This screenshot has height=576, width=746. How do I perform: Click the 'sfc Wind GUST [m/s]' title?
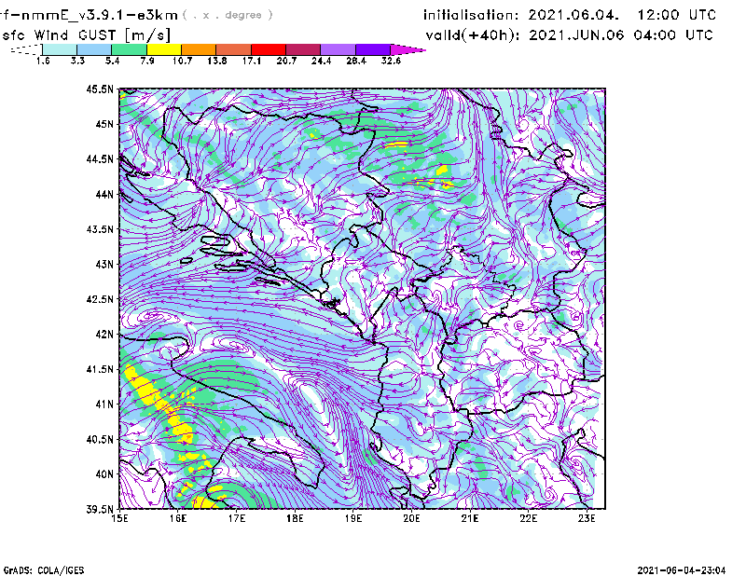point(86,35)
